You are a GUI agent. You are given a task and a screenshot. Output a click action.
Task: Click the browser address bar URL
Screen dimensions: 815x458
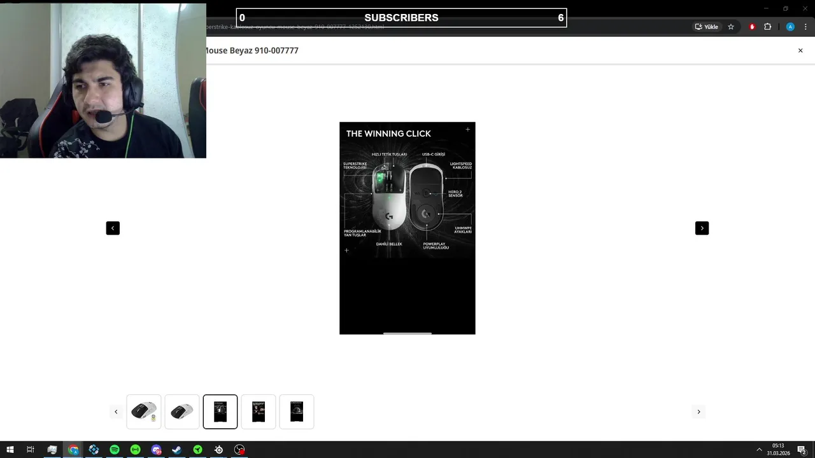tap(295, 27)
